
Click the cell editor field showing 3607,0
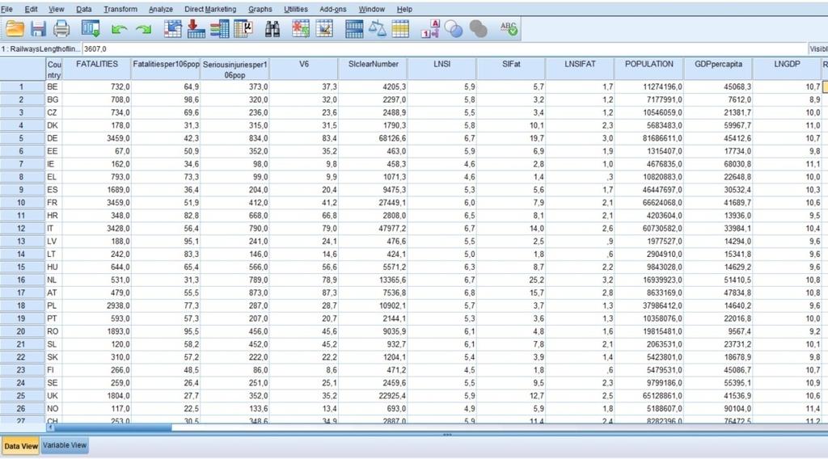tap(444, 49)
